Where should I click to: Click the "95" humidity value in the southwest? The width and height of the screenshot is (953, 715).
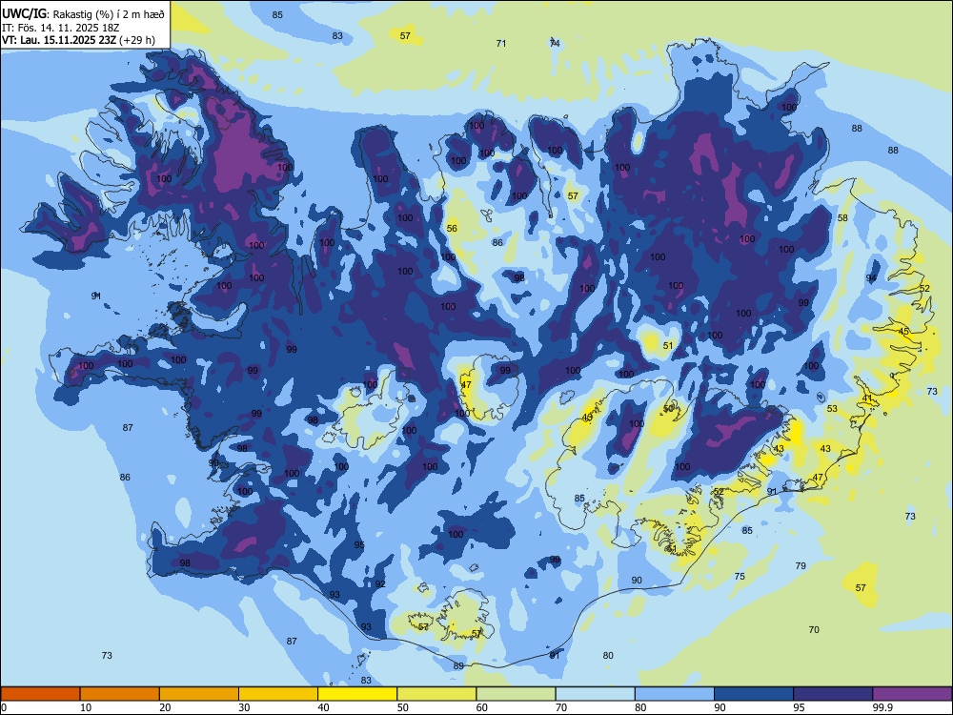click(x=359, y=544)
